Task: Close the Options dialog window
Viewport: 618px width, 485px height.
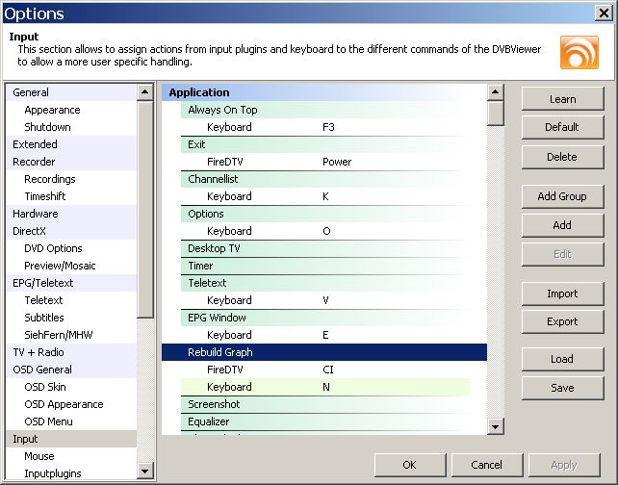Action: [x=603, y=13]
